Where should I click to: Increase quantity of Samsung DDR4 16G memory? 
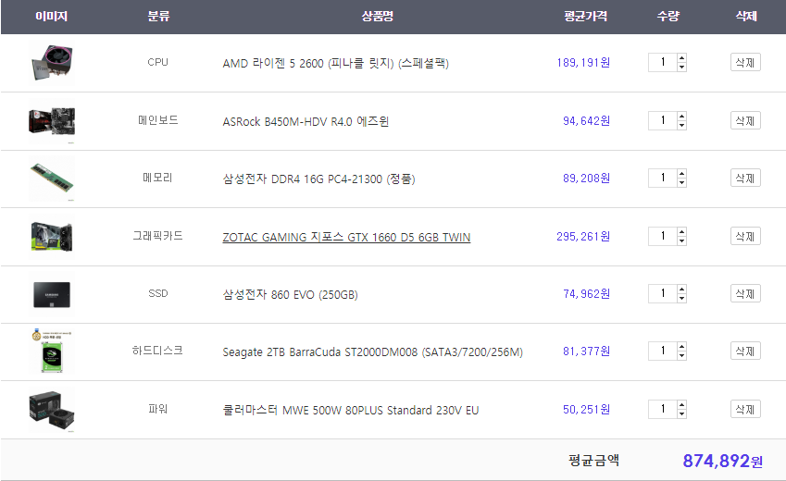pyautogui.click(x=682, y=173)
